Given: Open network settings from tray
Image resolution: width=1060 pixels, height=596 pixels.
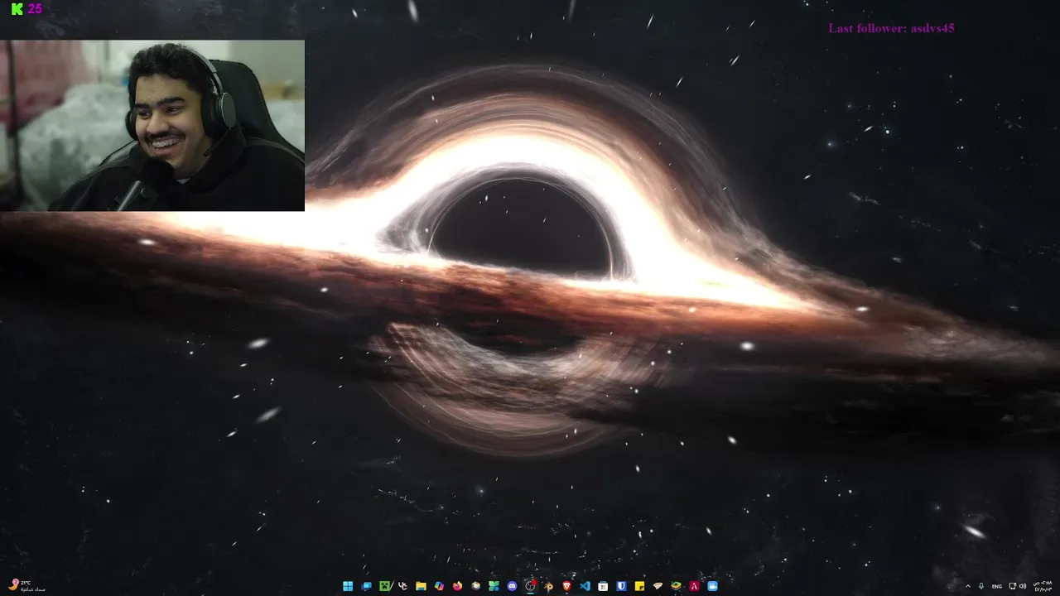Looking at the screenshot, I should pos(1013,586).
